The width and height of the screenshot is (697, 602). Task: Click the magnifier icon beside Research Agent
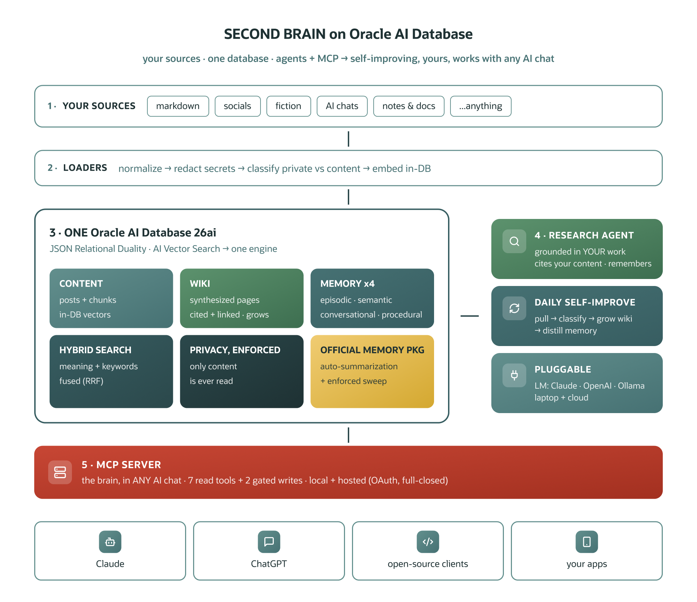(514, 241)
